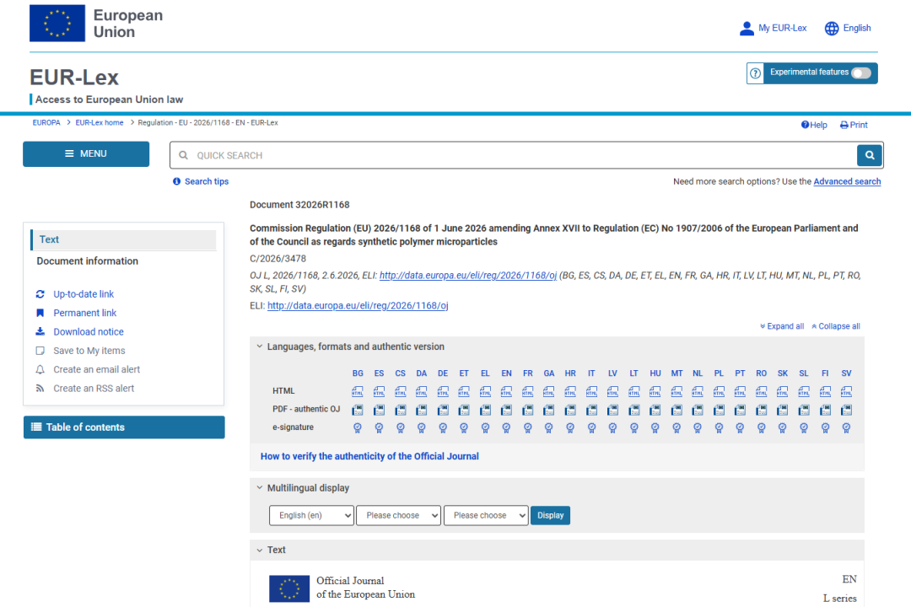911x607 pixels.
Task: Open the Dutch e-signature icon
Action: 698,428
